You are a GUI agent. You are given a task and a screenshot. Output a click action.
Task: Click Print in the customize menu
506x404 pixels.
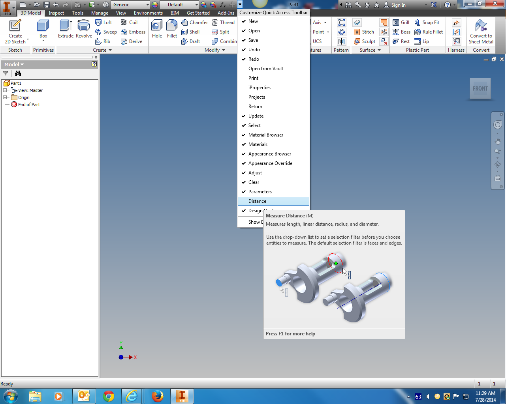253,78
